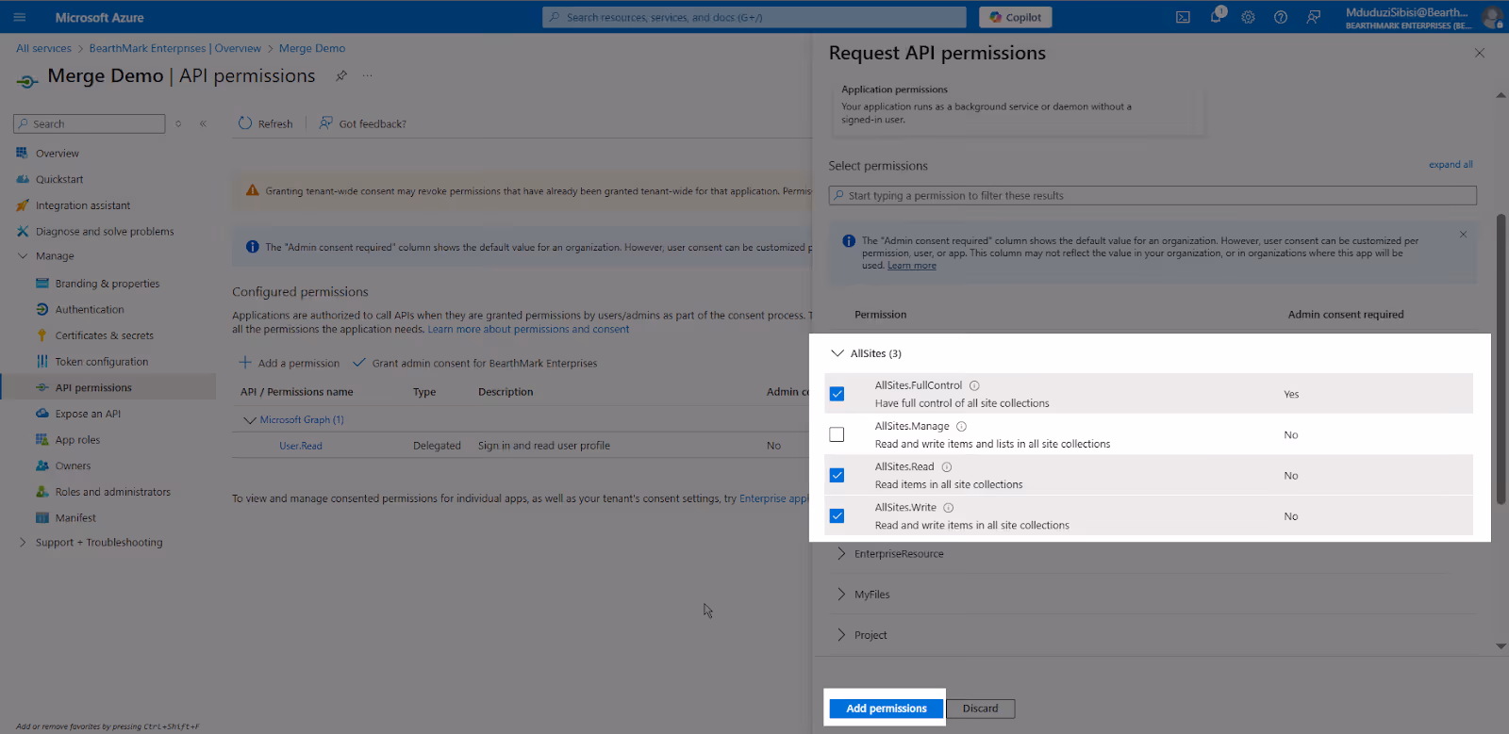Click the permission filter text box
1509x734 pixels.
coord(1152,195)
